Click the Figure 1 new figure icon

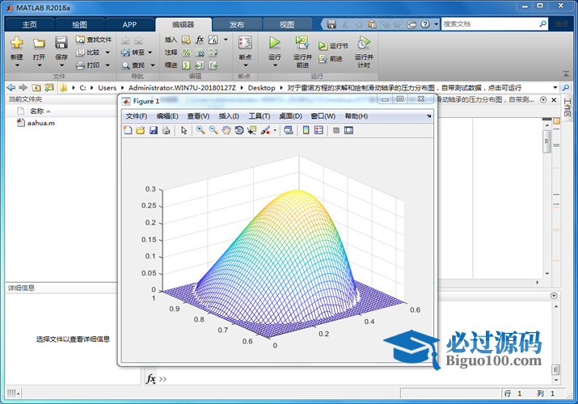128,130
